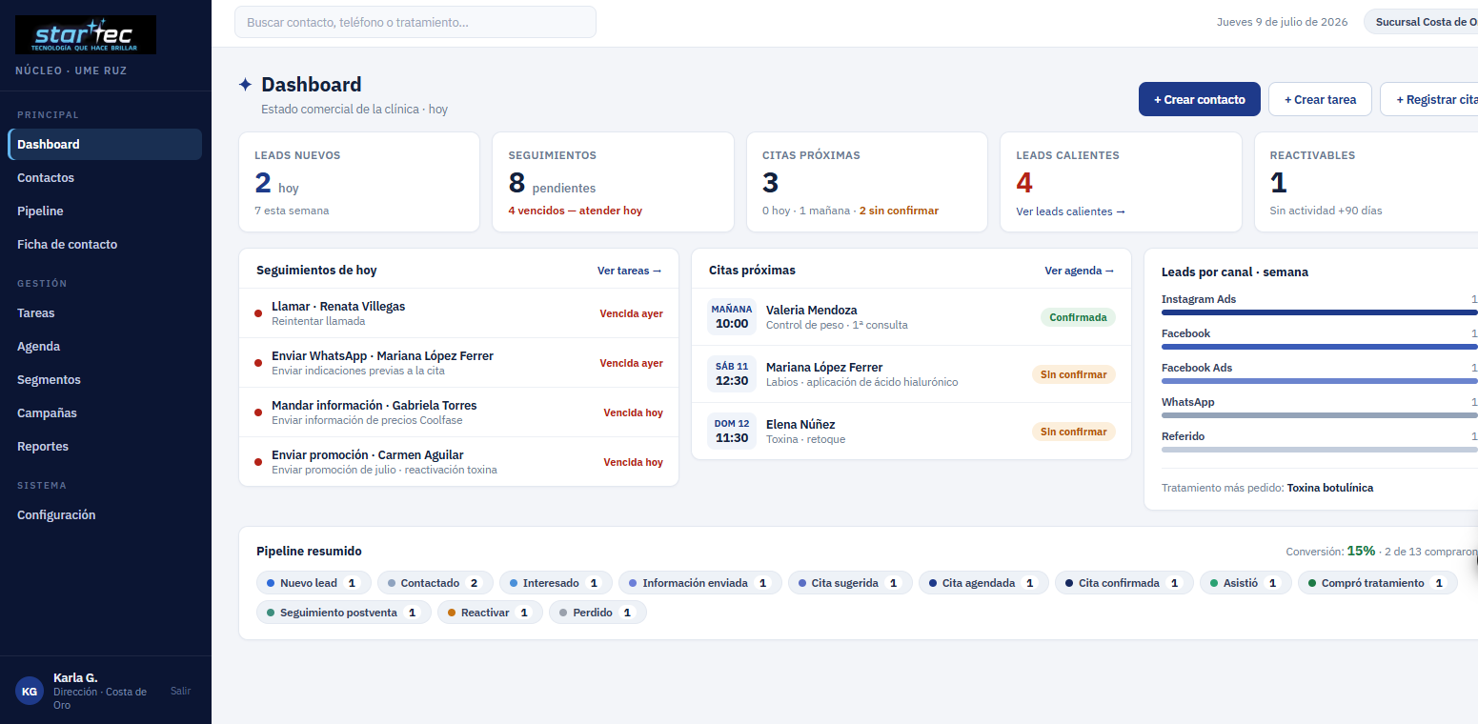Open Campañas in the sidebar
The height and width of the screenshot is (724, 1478).
[x=105, y=413]
